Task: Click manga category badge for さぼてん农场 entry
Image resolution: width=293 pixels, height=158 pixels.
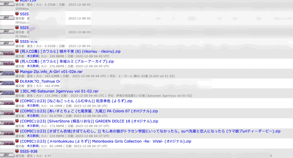Action: coord(7,133)
